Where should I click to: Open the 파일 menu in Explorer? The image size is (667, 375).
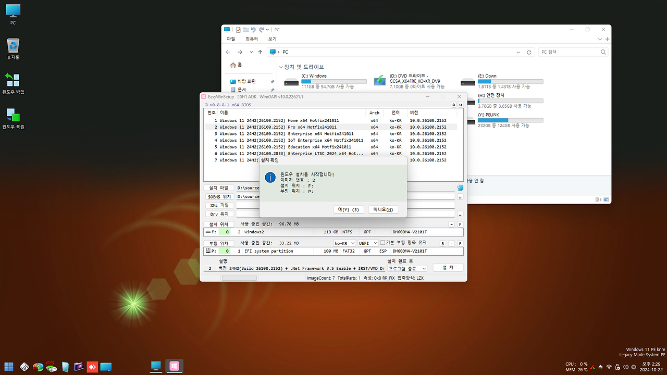(231, 39)
